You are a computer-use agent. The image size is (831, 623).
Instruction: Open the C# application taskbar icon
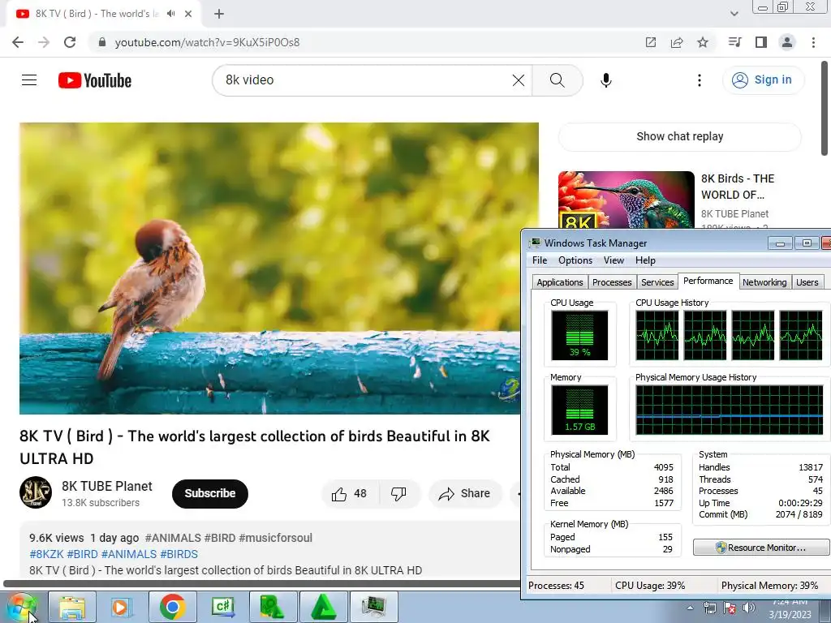[x=222, y=607]
